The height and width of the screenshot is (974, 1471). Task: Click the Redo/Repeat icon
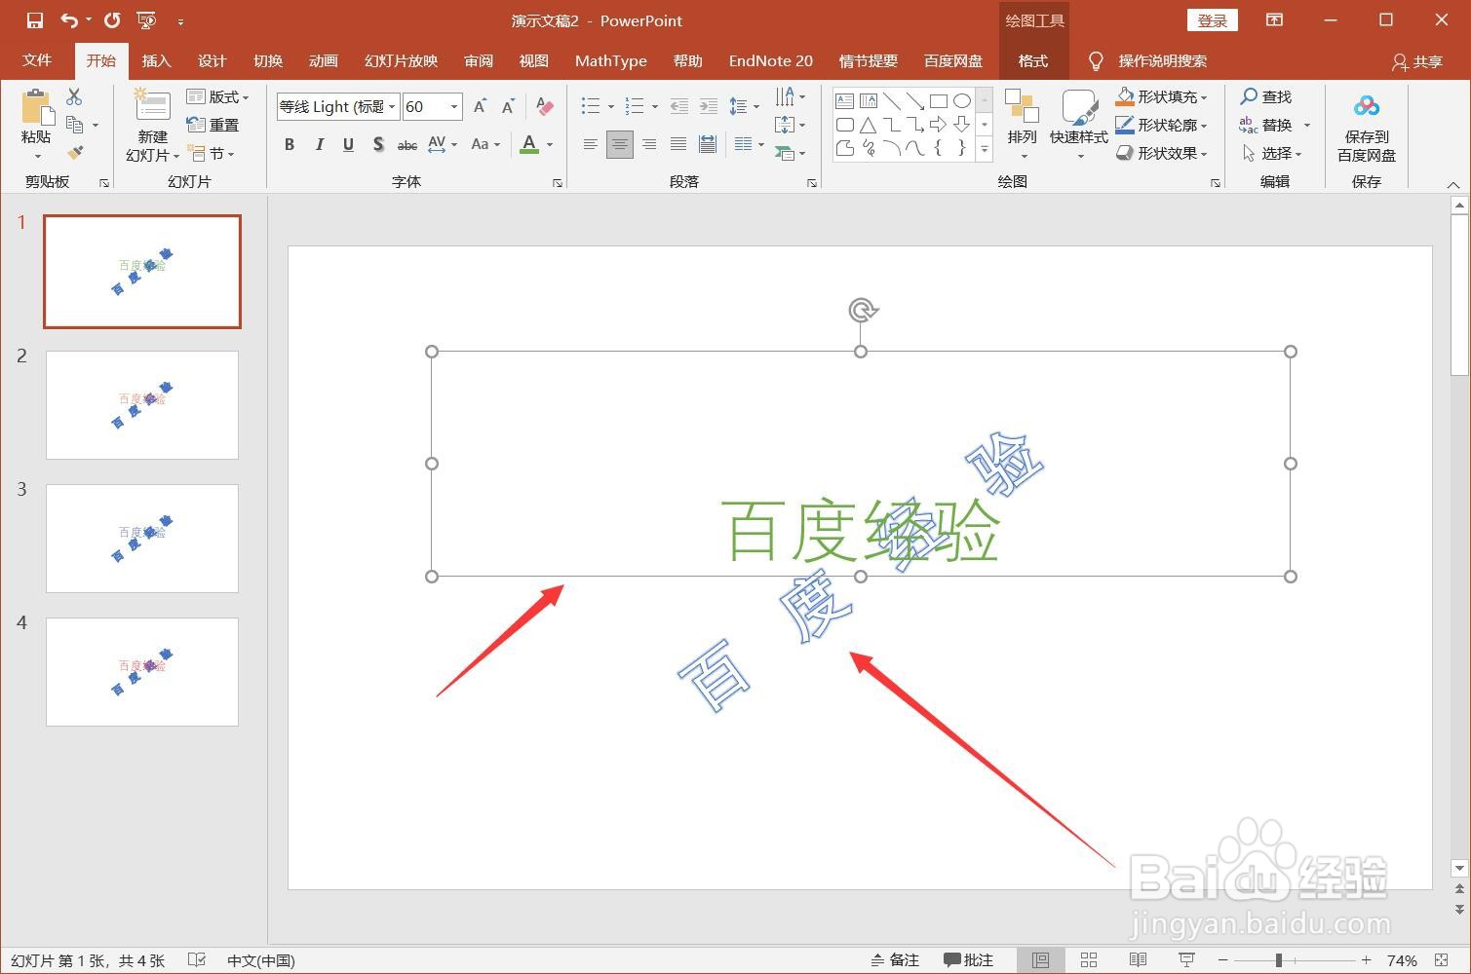click(112, 20)
